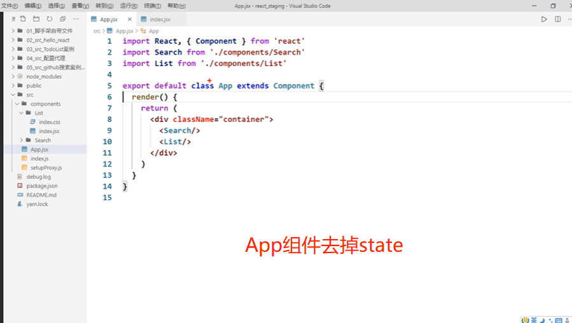Click the setupProxy.js file icon

[x=24, y=167]
